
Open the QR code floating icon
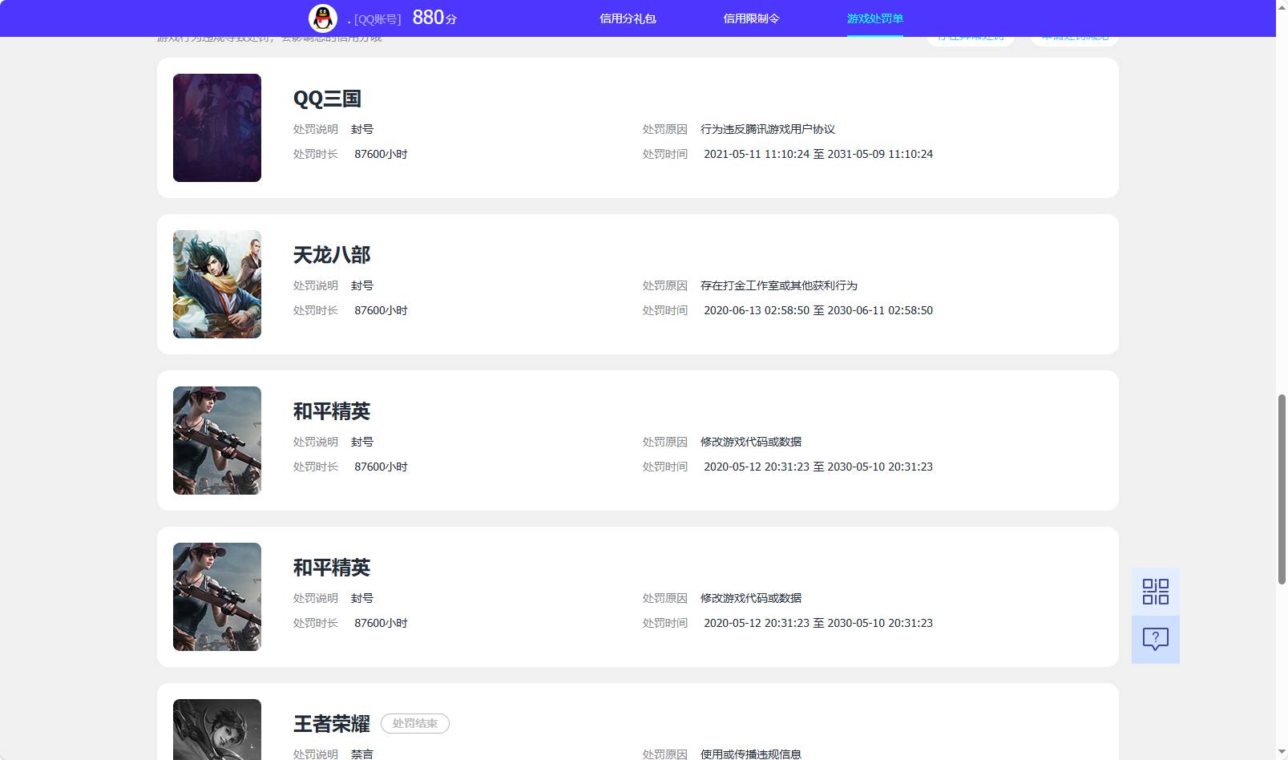[1155, 592]
